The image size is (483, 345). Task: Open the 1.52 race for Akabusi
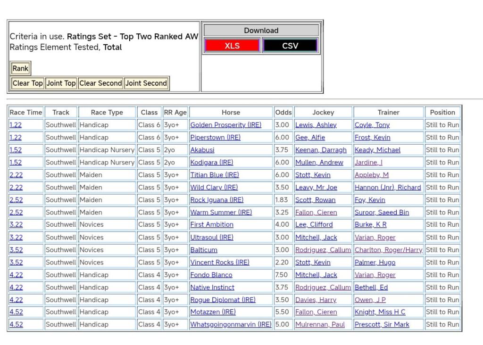(16, 150)
